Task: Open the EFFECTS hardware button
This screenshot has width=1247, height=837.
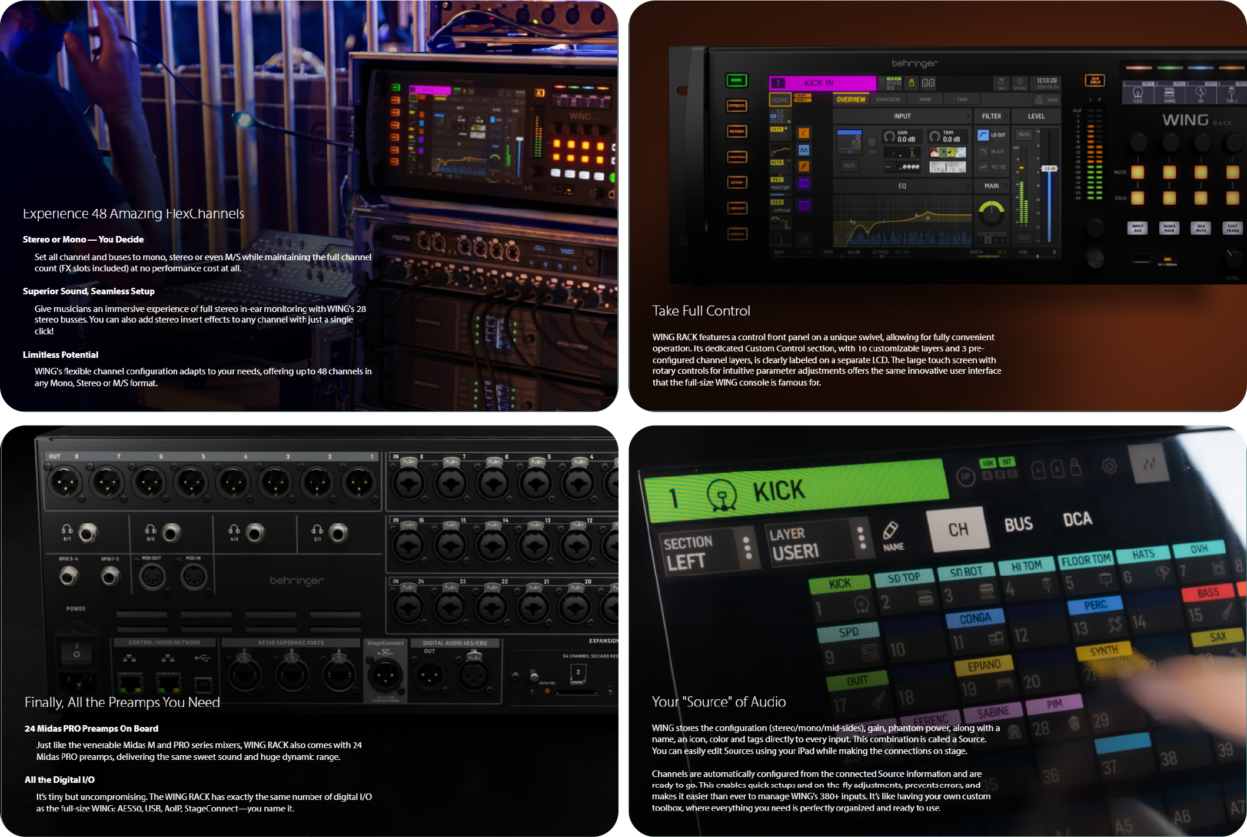Action: (736, 106)
